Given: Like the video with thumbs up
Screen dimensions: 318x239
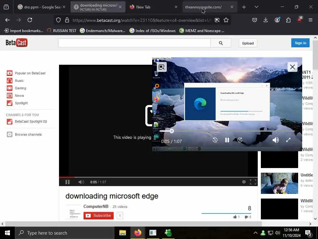Looking at the screenshot, I should pos(236,217).
